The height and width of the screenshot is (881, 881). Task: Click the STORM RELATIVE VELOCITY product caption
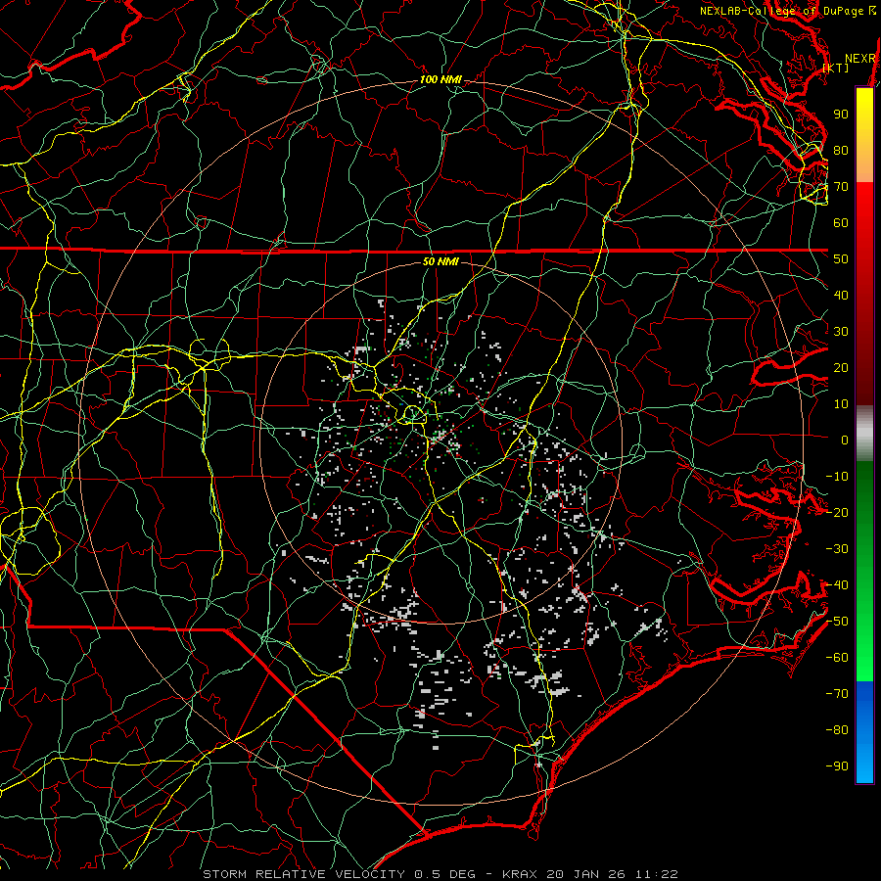[x=306, y=874]
